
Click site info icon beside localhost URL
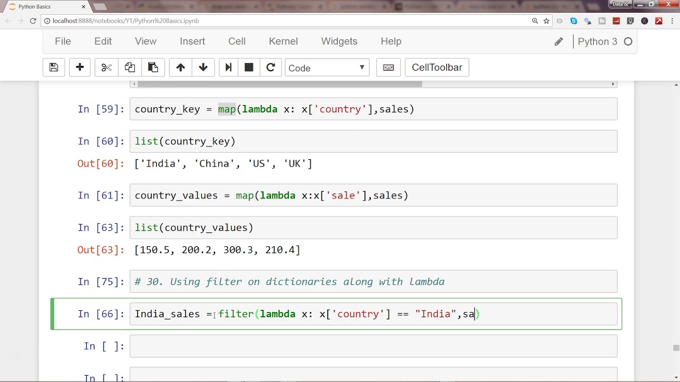(x=47, y=21)
